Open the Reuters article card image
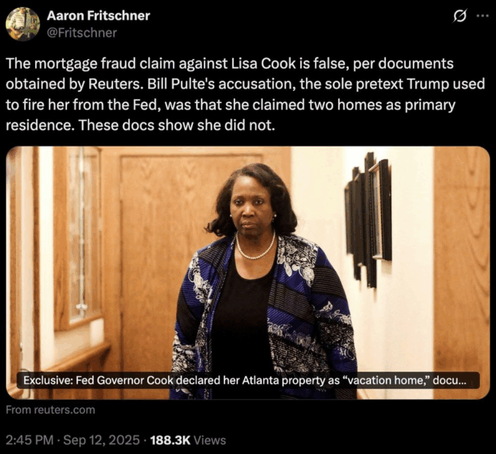496x454 pixels. pyautogui.click(x=248, y=272)
